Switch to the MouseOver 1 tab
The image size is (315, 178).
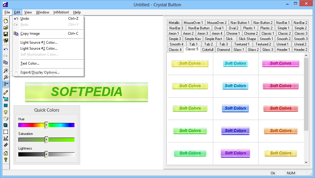193,23
